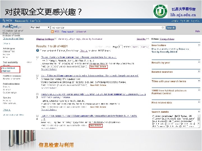Open the first result title on liver cancer
The image size is (202, 151).
click(79, 57)
